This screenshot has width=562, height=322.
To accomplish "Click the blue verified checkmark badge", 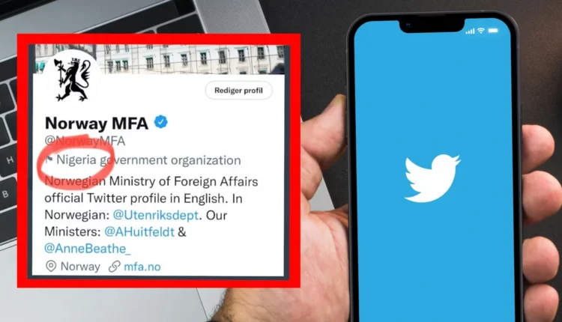I will [x=160, y=122].
